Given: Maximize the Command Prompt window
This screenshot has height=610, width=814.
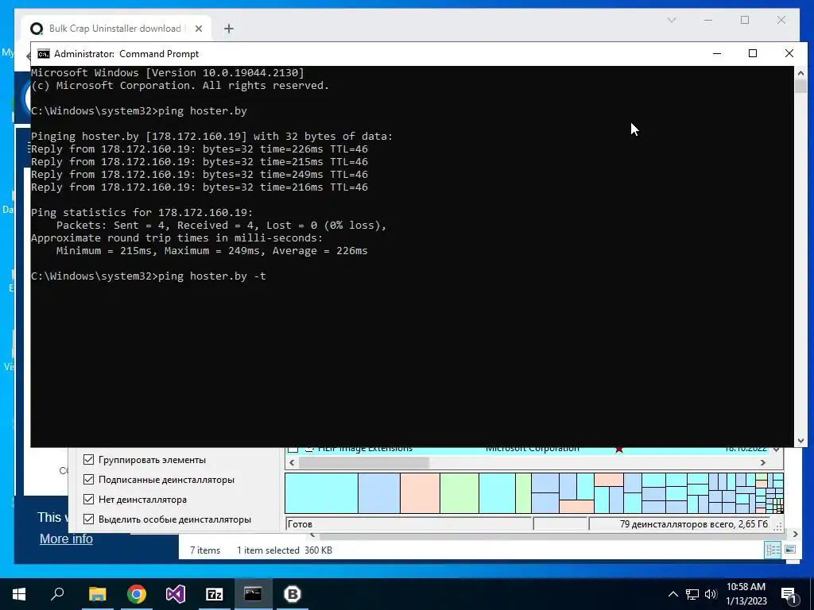Looking at the screenshot, I should (x=753, y=53).
